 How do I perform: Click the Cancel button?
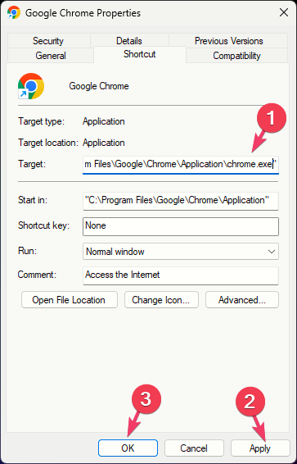coord(194,448)
